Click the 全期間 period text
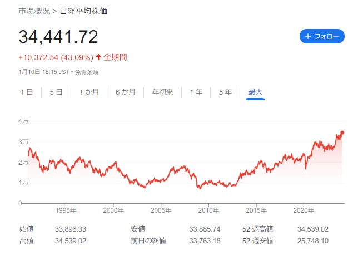 pyautogui.click(x=115, y=57)
